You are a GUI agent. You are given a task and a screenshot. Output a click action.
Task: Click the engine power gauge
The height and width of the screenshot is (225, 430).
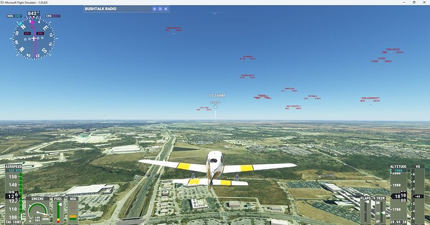click(37, 211)
